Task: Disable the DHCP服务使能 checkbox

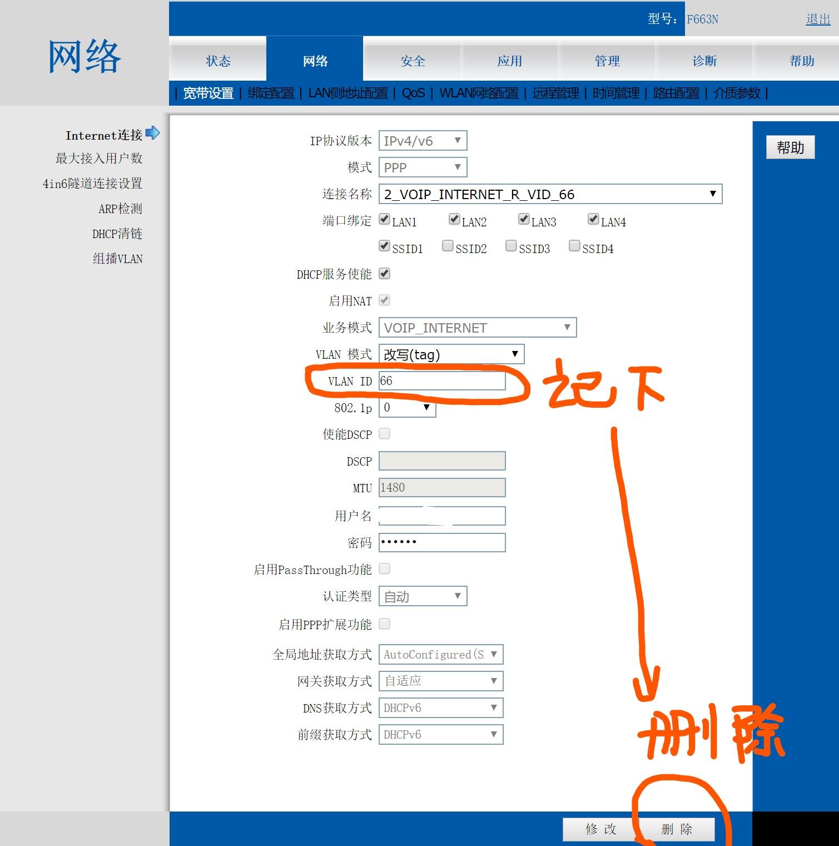Action: tap(384, 273)
